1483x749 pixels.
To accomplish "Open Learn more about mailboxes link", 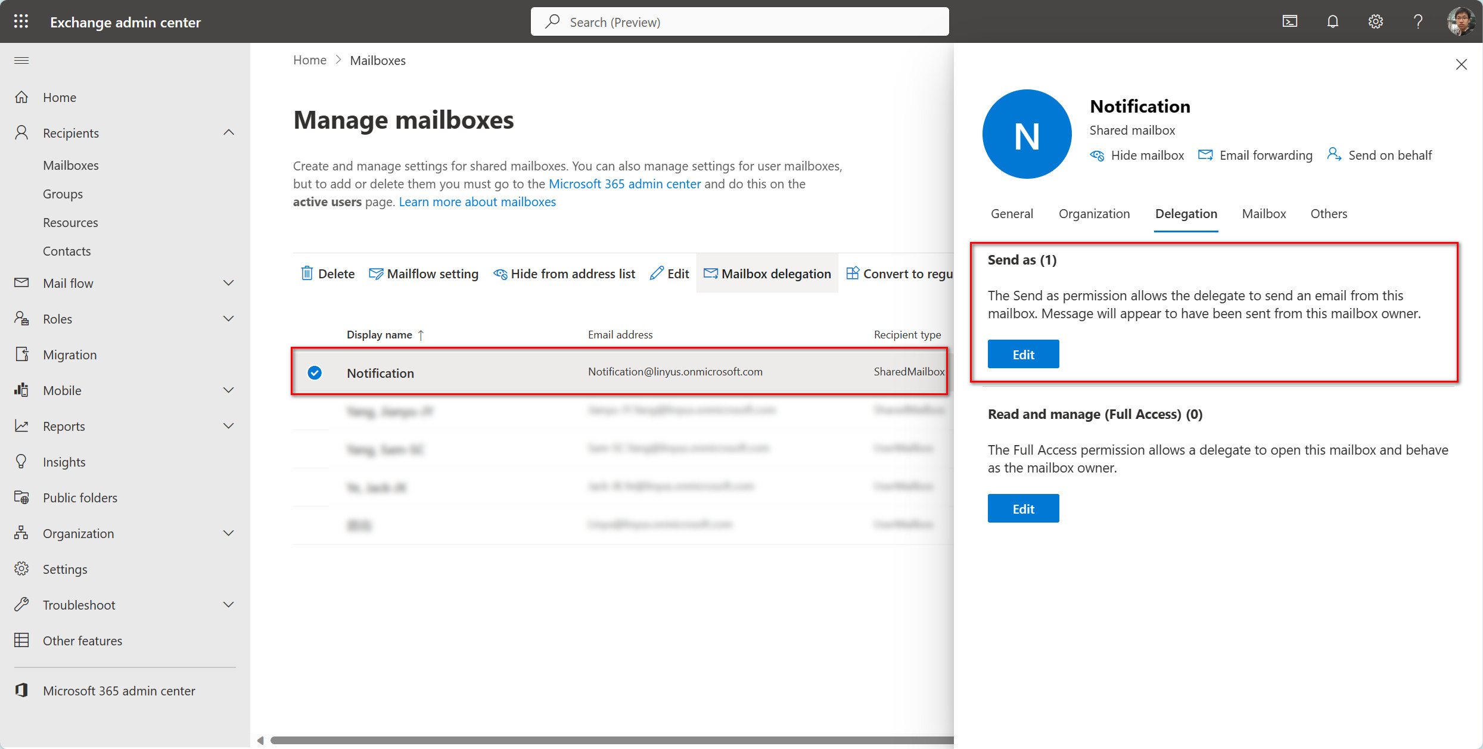I will (477, 202).
